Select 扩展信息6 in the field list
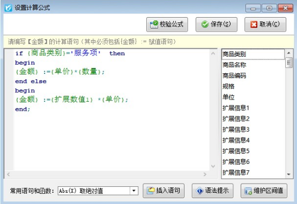 253,162
